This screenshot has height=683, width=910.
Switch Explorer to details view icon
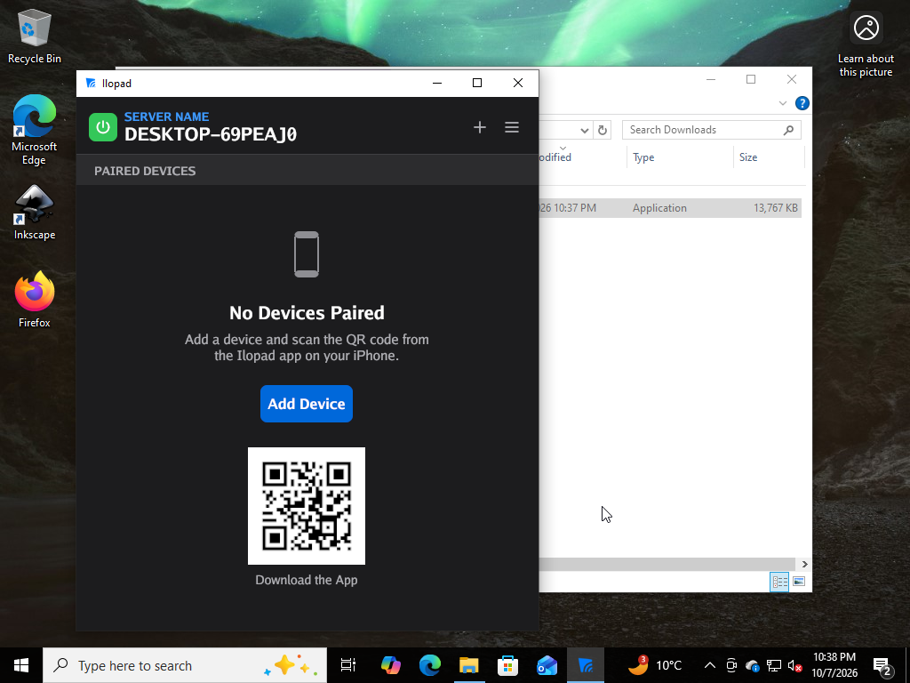pyautogui.click(x=778, y=582)
